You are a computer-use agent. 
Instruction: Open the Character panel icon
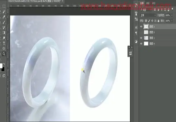[136, 27]
